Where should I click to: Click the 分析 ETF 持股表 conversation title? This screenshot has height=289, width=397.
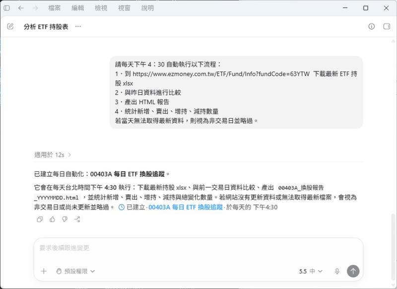pos(46,27)
